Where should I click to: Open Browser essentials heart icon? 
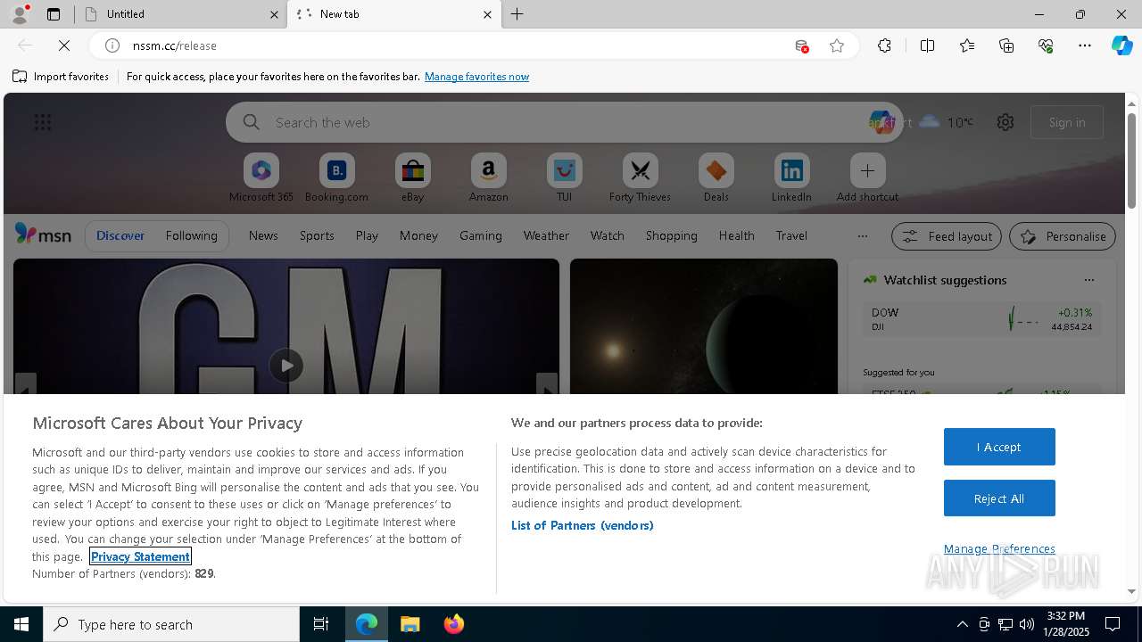tap(1046, 45)
